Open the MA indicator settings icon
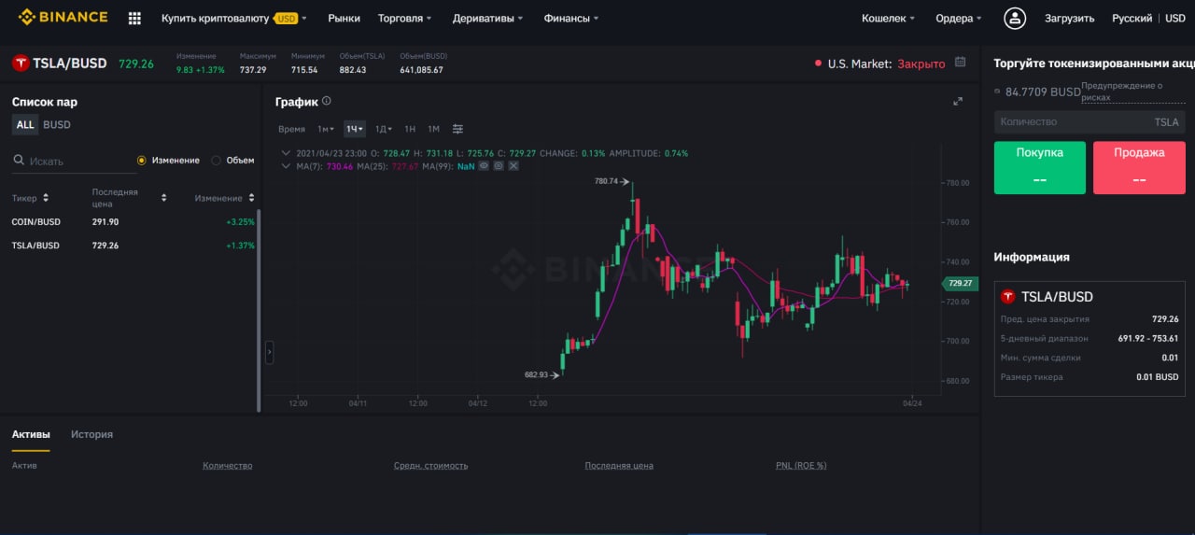The image size is (1195, 535). click(499, 165)
